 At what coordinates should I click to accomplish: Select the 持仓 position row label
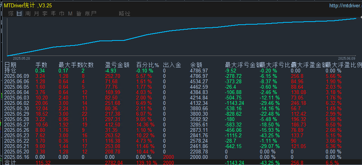point(10,71)
